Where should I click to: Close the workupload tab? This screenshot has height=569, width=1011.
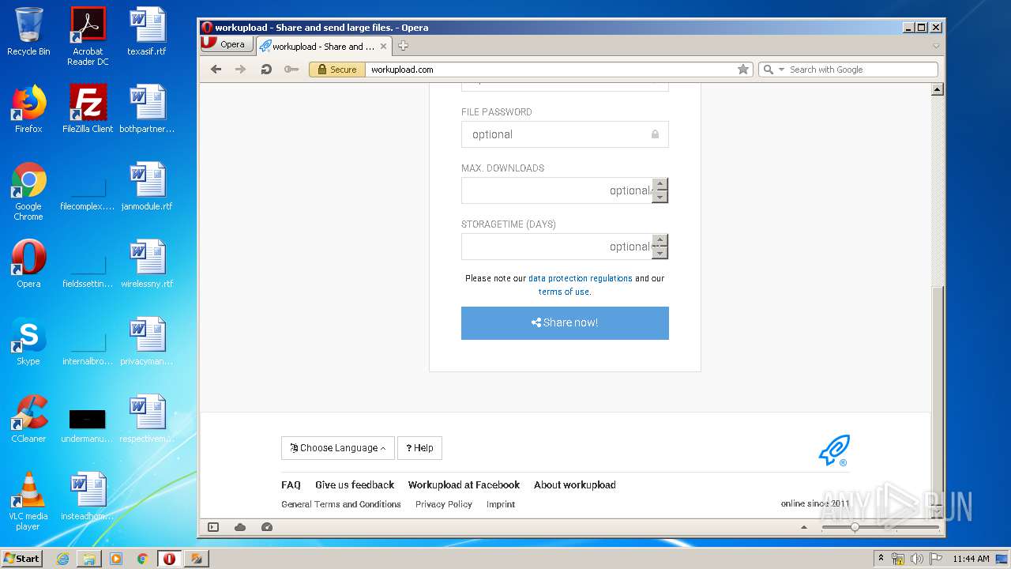(384, 46)
